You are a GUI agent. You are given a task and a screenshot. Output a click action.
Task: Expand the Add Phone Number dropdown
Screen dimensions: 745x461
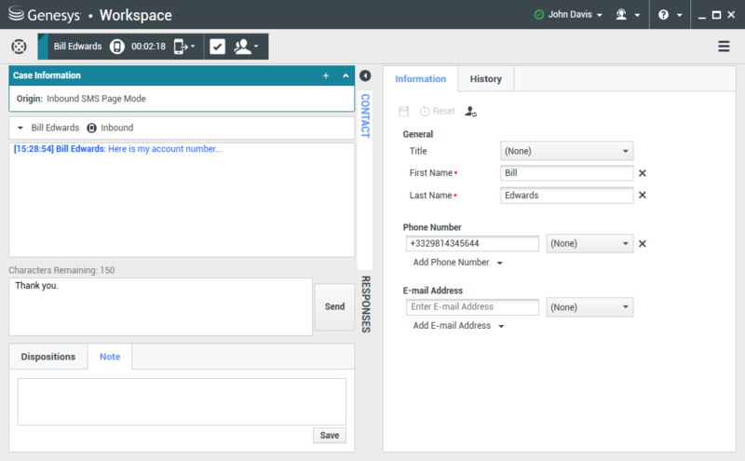tap(456, 263)
